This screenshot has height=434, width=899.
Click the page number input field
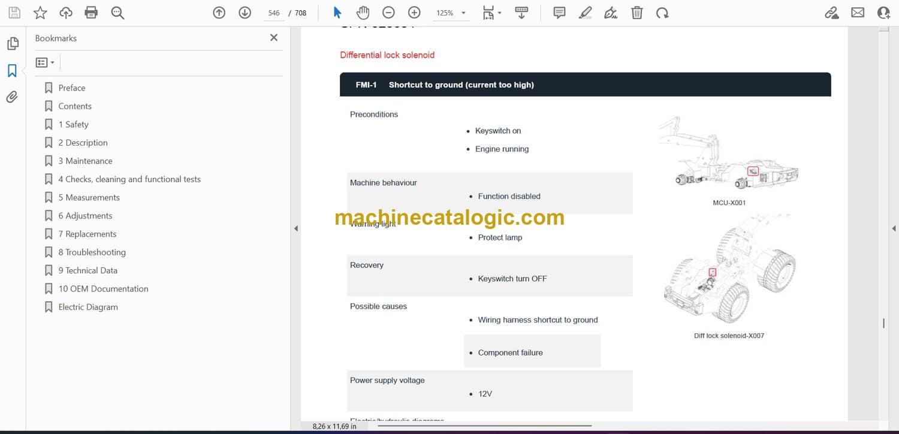(274, 13)
